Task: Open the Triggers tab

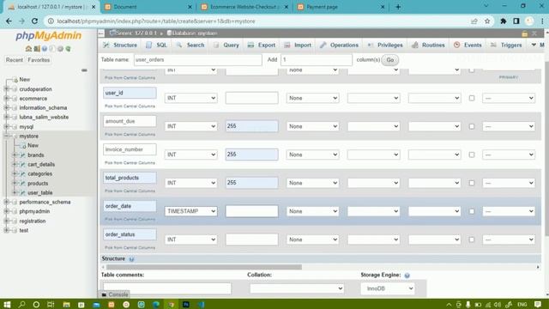Action: pos(506,45)
